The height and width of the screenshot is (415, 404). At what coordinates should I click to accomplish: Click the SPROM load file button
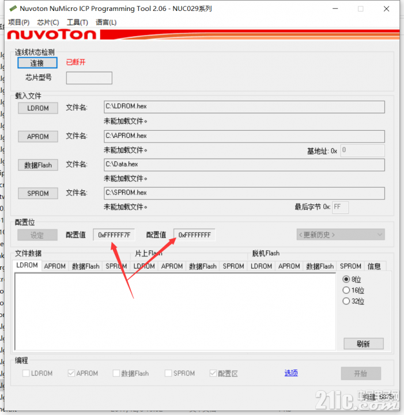click(38, 194)
